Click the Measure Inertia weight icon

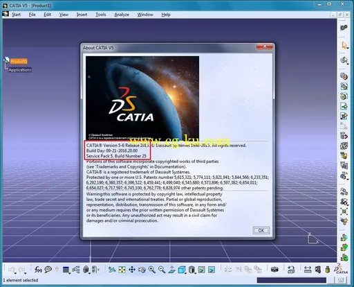pyautogui.click(x=328, y=270)
